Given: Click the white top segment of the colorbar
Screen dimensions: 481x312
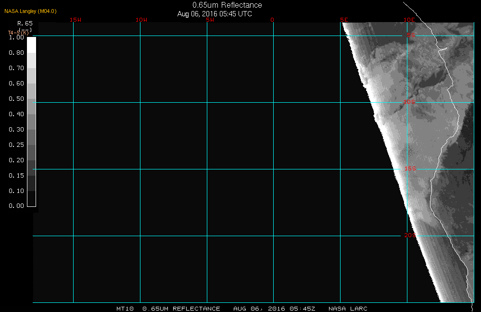Looking at the screenshot, I should pos(32,45).
